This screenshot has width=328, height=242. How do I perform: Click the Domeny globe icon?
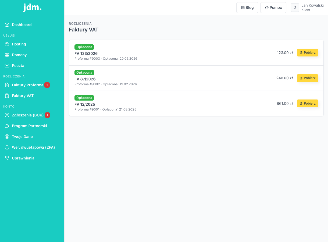tap(7, 55)
